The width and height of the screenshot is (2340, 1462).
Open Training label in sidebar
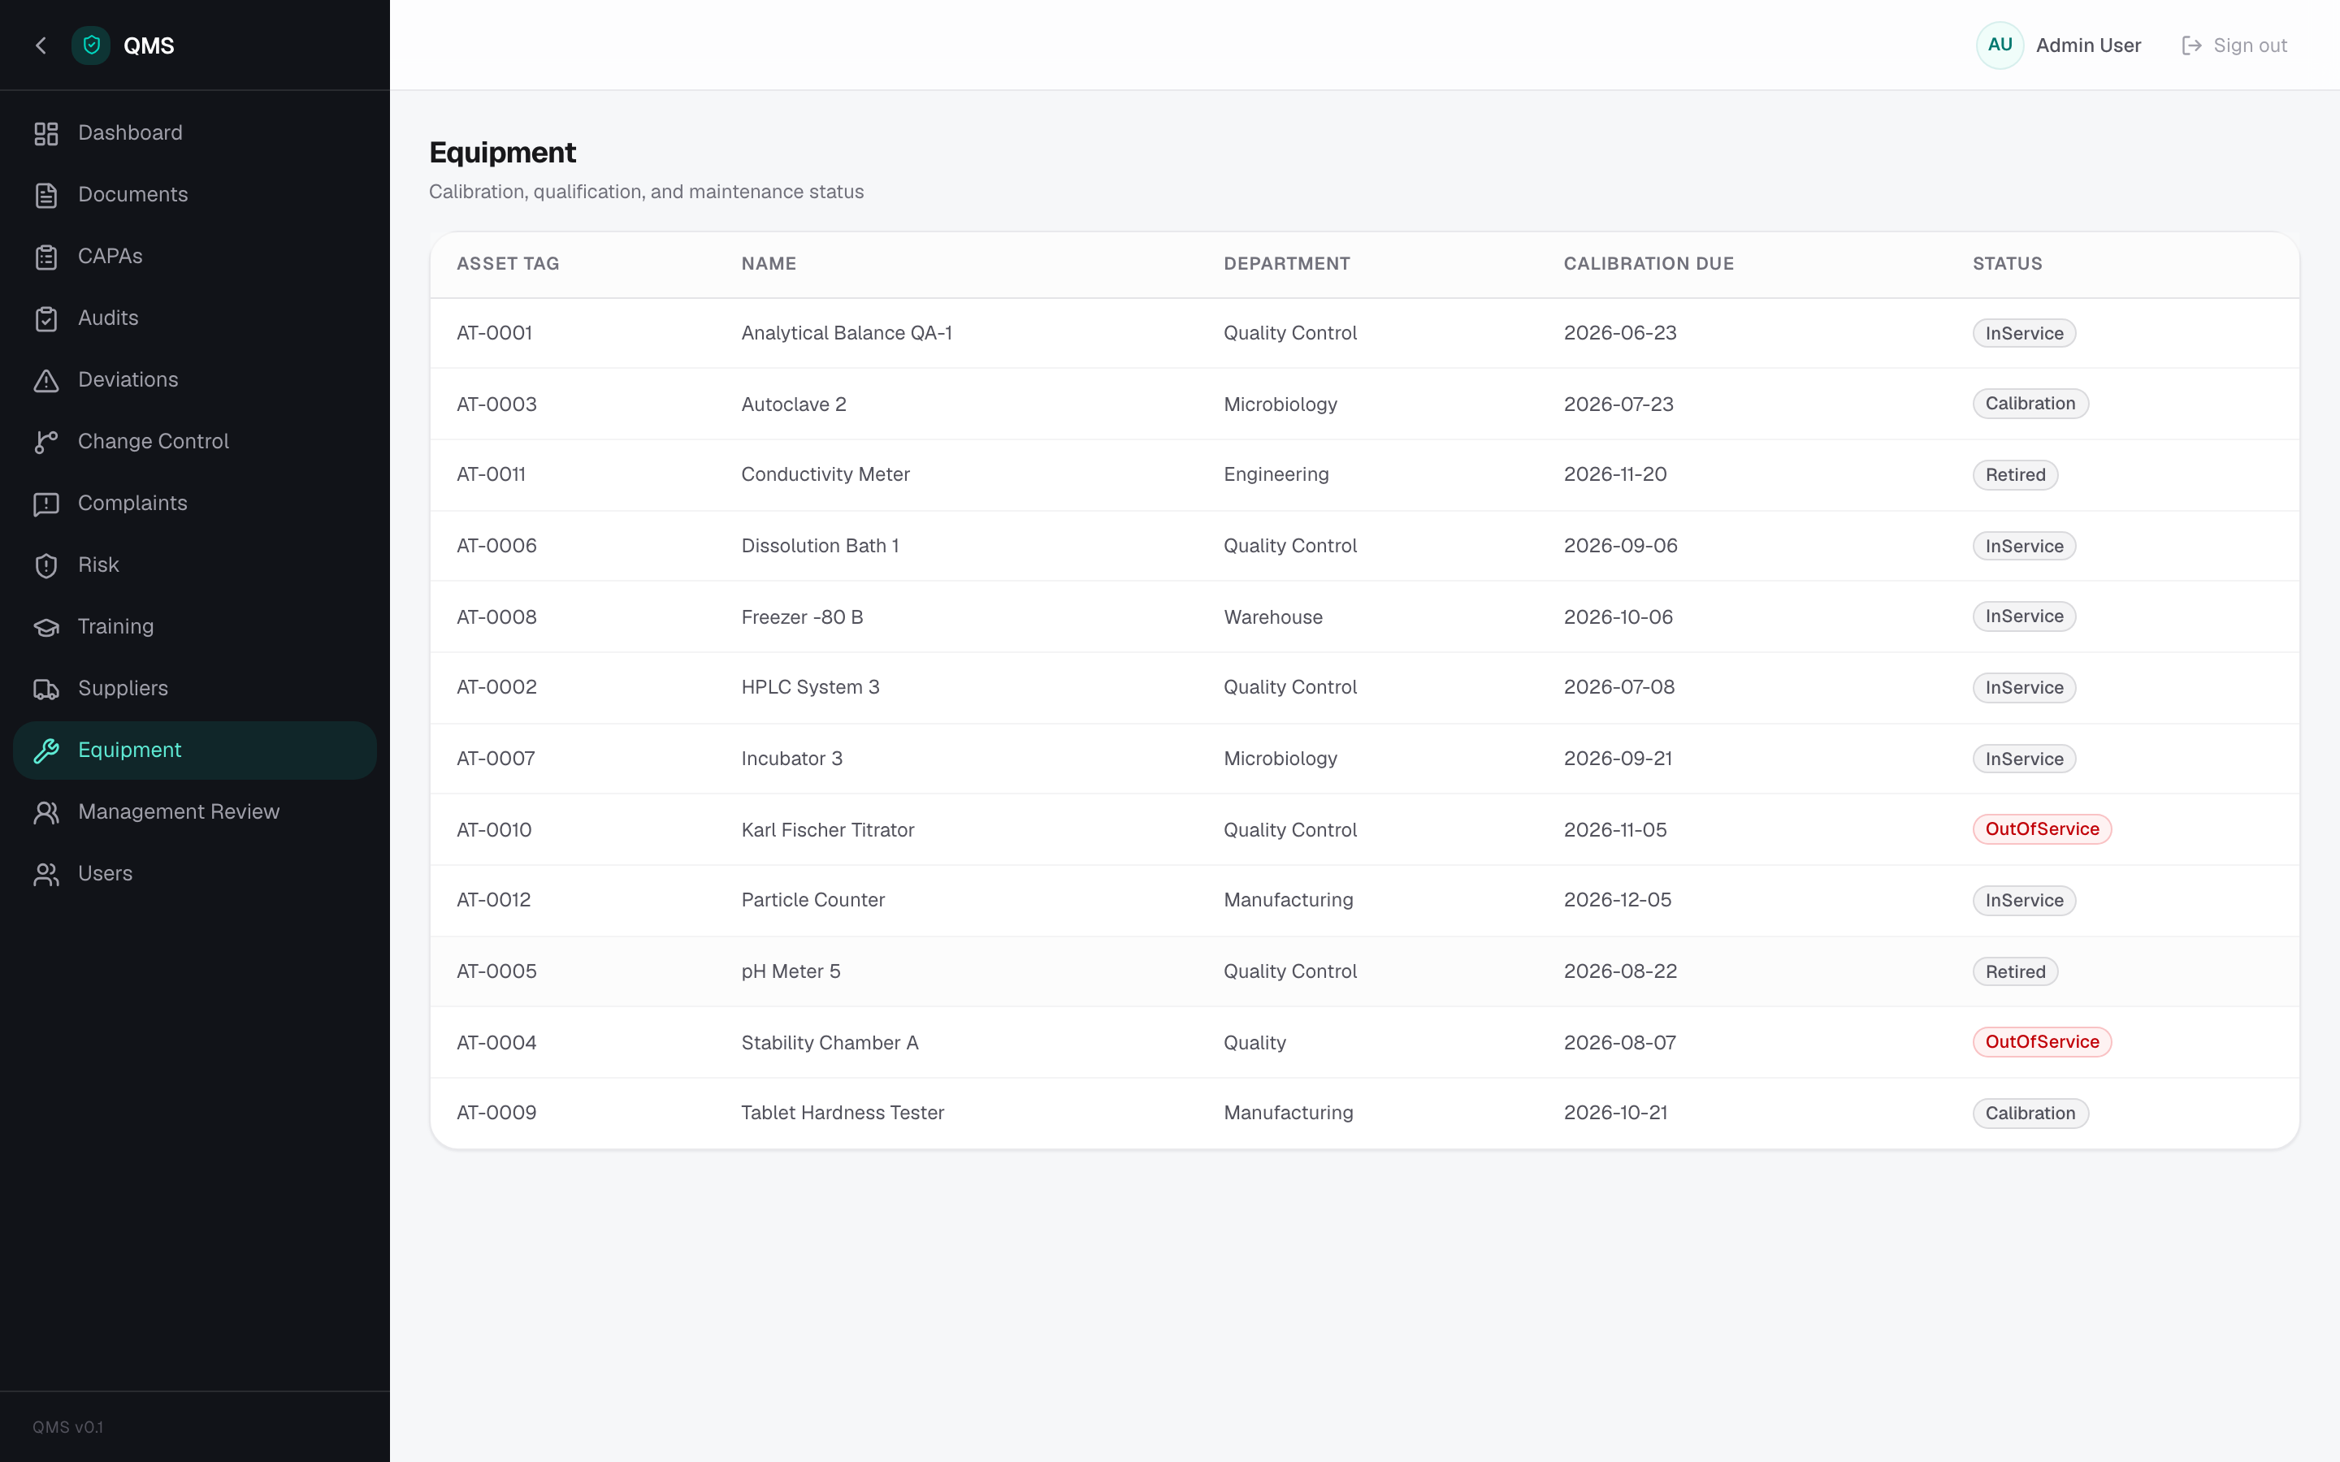(x=115, y=626)
